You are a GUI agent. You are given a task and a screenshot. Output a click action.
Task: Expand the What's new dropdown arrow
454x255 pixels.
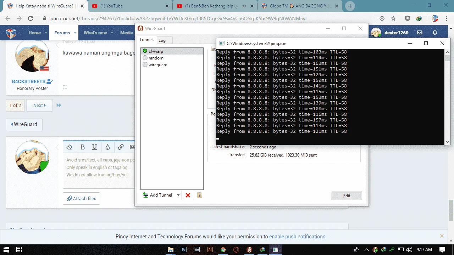pos(112,33)
